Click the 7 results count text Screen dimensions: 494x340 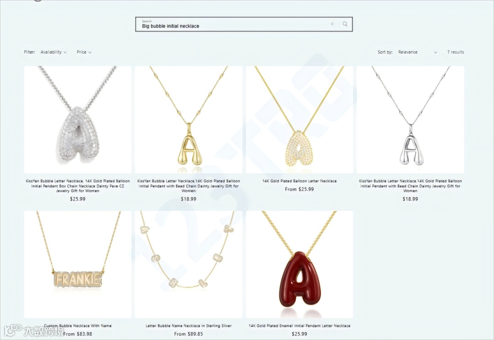[456, 52]
